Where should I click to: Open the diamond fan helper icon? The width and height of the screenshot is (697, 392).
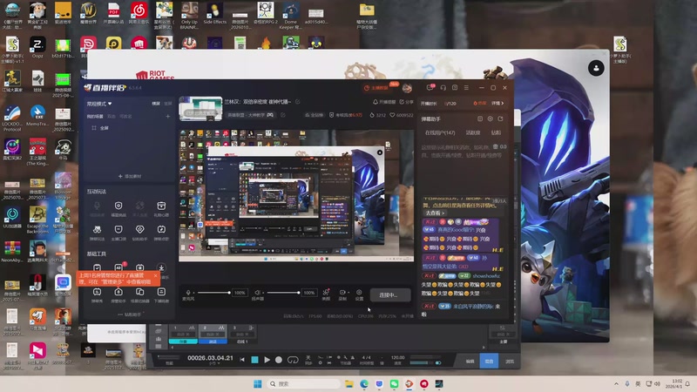[x=139, y=229]
